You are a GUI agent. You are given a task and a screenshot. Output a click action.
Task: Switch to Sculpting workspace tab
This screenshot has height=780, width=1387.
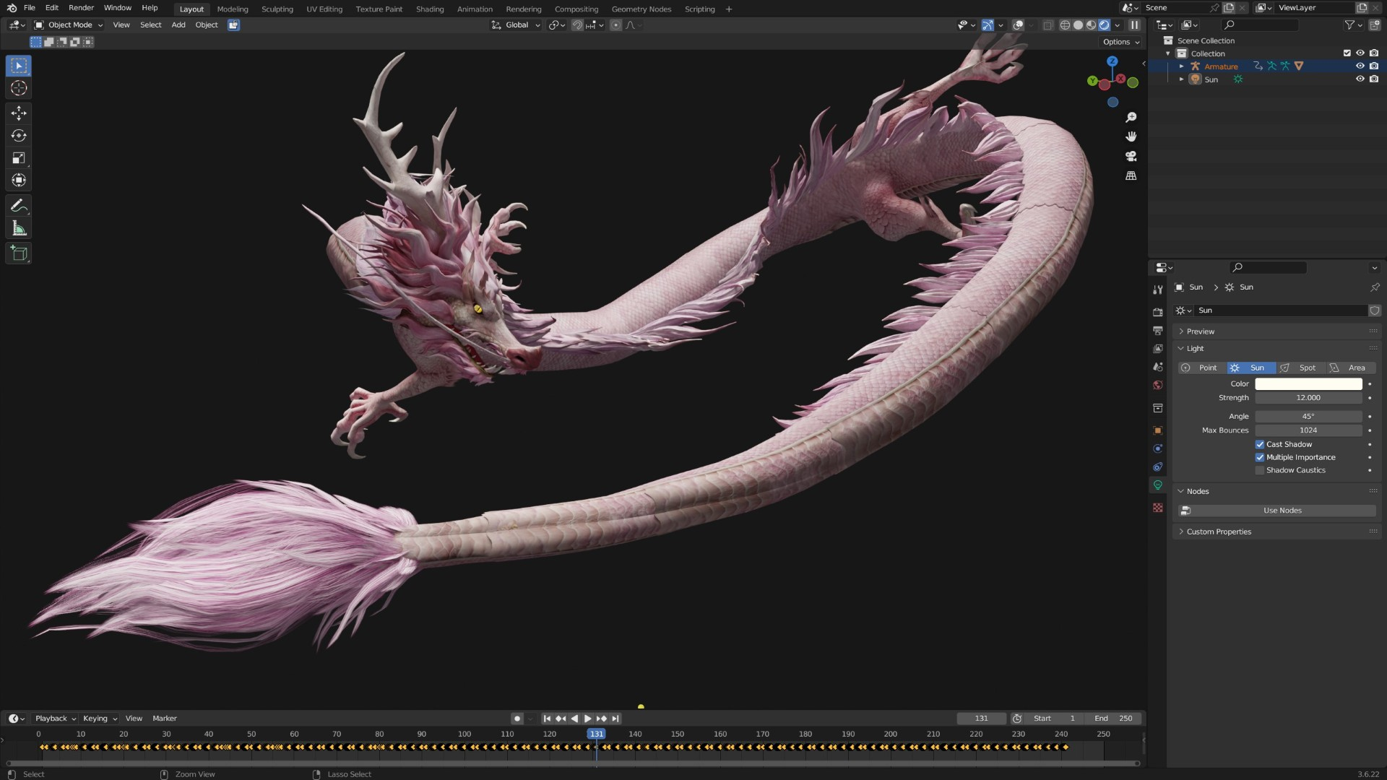tap(277, 9)
